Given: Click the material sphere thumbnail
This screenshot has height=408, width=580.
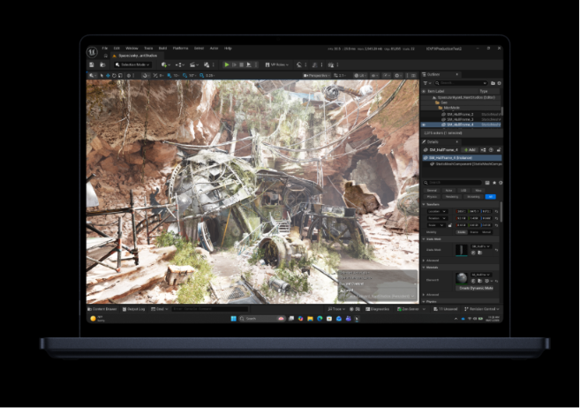Looking at the screenshot, I should (461, 278).
